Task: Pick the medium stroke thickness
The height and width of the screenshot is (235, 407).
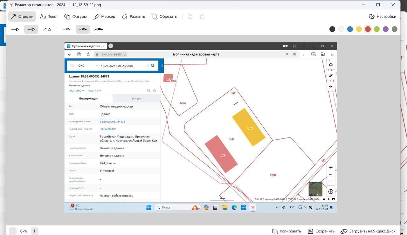Action: coord(83,29)
